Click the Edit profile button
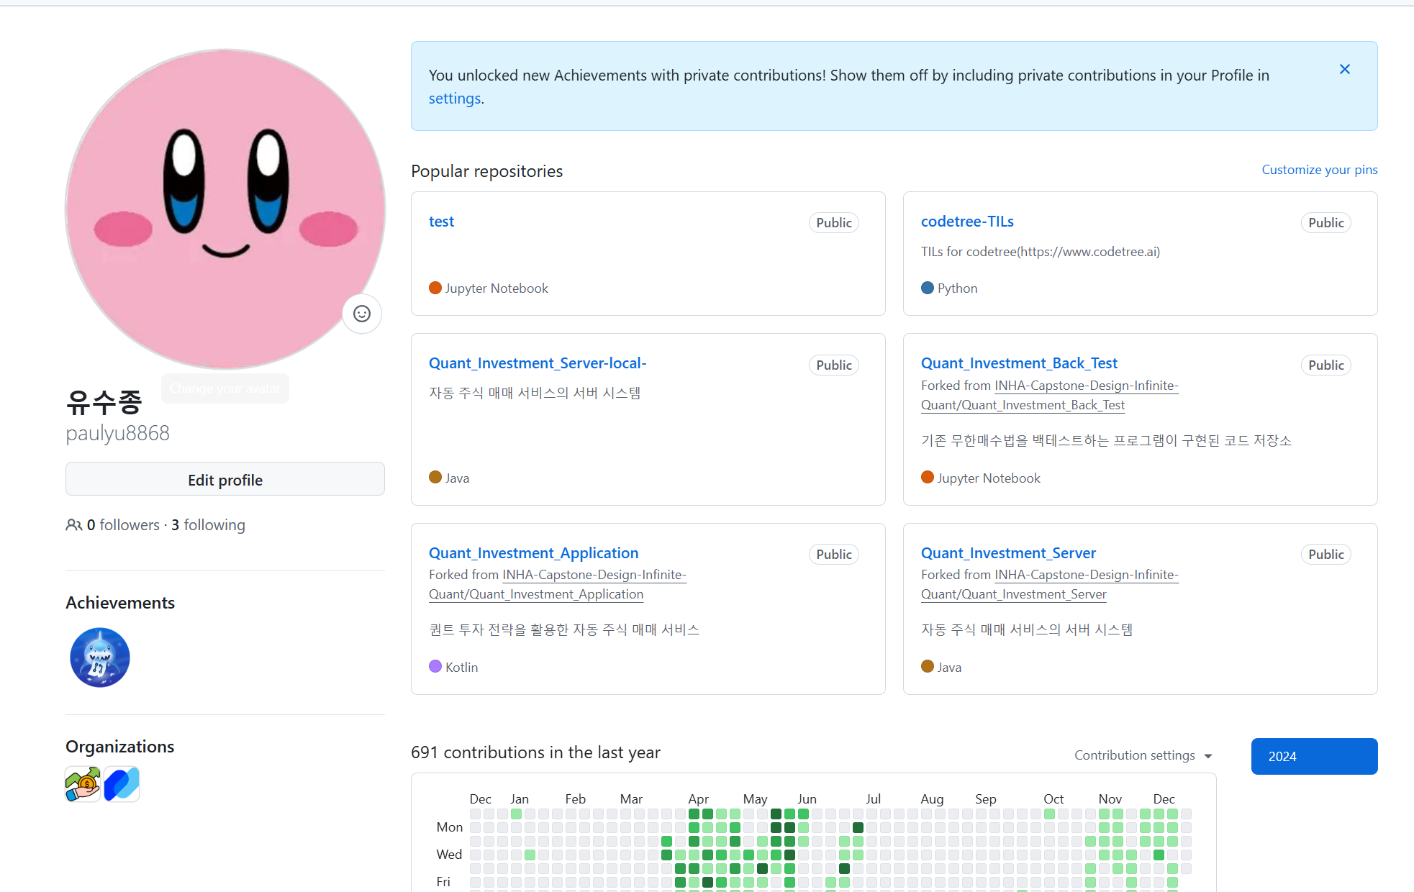 pos(225,480)
